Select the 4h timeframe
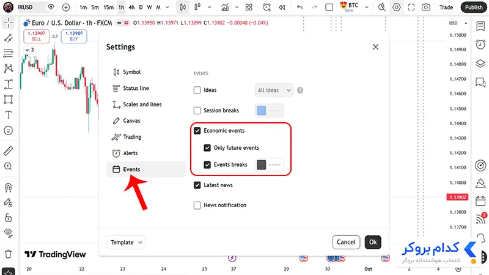Image resolution: width=489 pixels, height=275 pixels. [x=131, y=7]
